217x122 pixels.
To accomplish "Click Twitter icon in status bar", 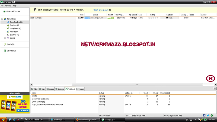I will click(208, 115).
